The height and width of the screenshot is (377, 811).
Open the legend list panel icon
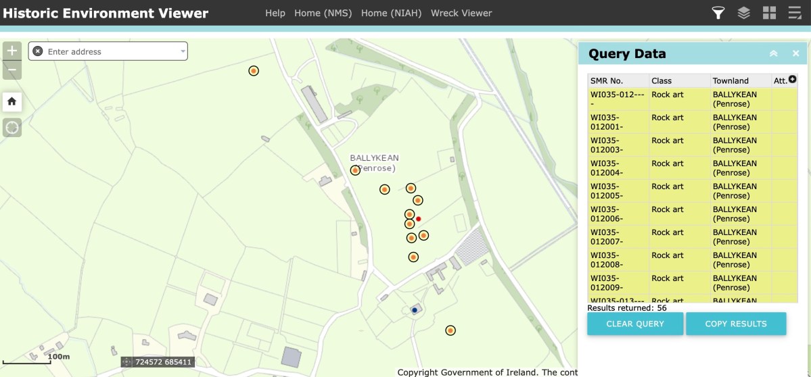(795, 13)
